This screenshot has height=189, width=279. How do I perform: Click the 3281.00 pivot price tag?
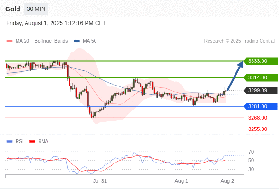[261, 106]
